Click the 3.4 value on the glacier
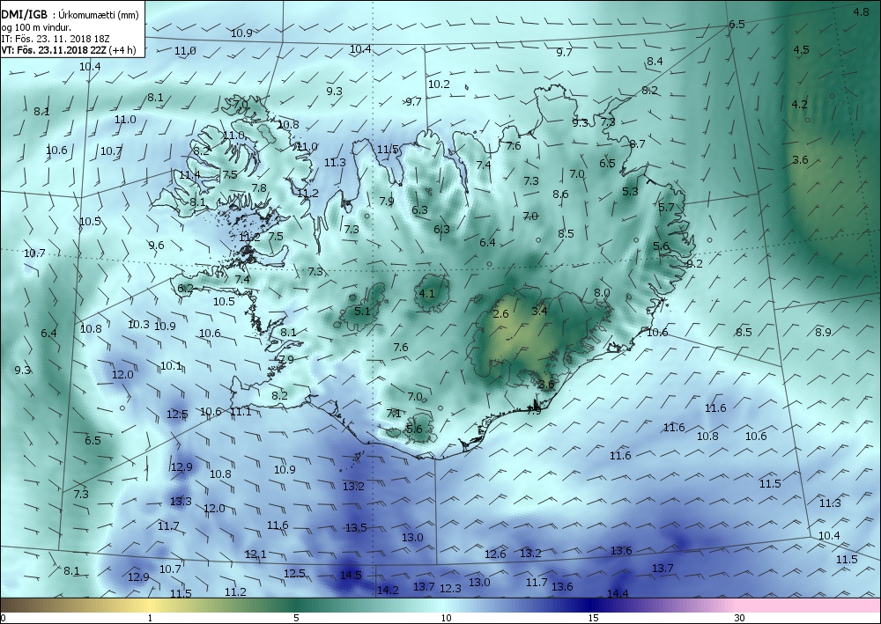Screen dimensions: 881x624 click(x=539, y=311)
